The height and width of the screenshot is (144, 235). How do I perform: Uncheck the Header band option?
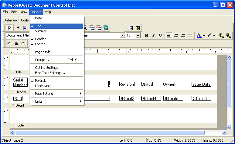click(56, 39)
